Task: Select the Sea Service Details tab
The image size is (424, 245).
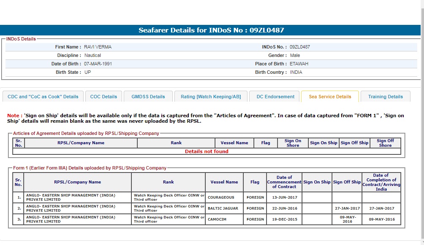Action: click(x=330, y=97)
